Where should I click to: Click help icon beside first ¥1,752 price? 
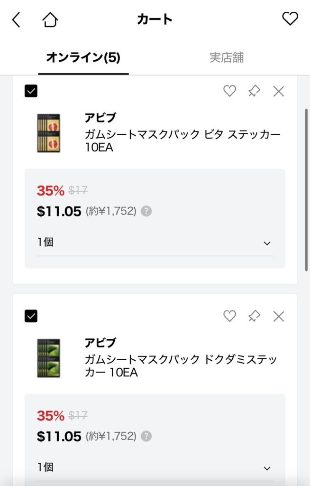coord(146,211)
